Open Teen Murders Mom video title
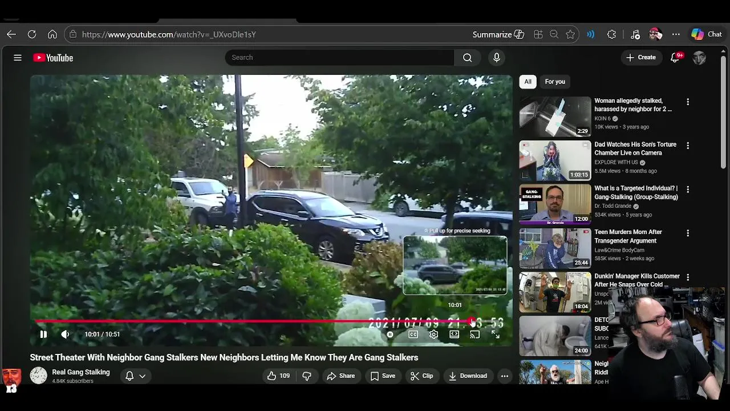 pyautogui.click(x=628, y=236)
